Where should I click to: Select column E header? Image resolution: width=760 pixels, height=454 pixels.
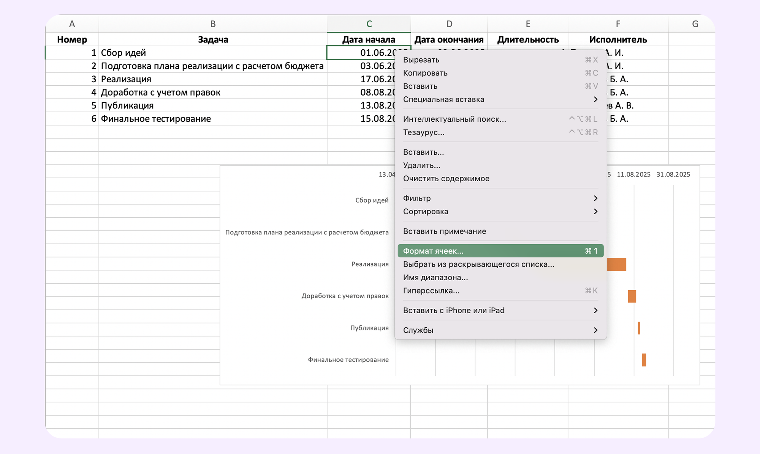(x=528, y=24)
